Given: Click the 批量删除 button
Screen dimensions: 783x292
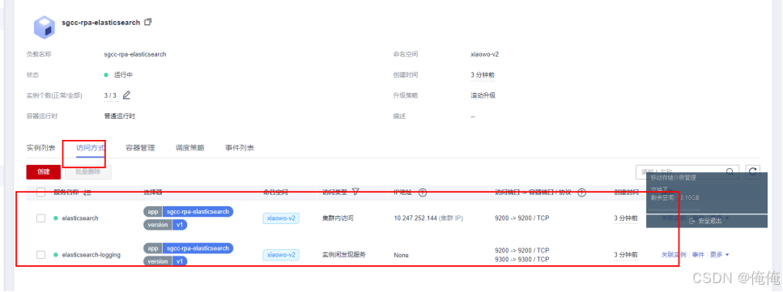Looking at the screenshot, I should tap(88, 172).
